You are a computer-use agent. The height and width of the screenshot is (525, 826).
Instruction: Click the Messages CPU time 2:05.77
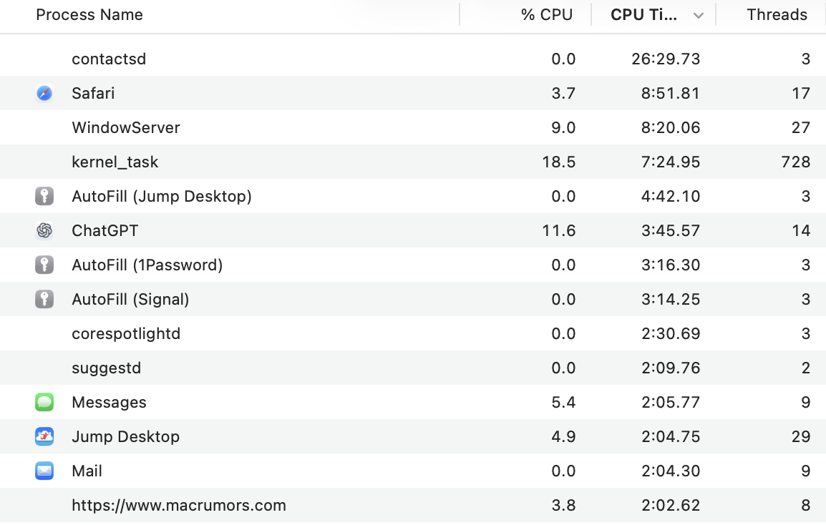(671, 402)
